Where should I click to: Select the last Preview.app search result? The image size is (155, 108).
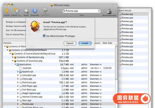(133, 65)
